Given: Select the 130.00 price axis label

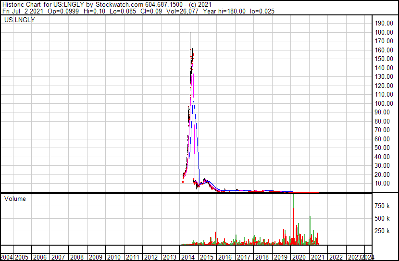Looking at the screenshot, I should click(384, 76).
